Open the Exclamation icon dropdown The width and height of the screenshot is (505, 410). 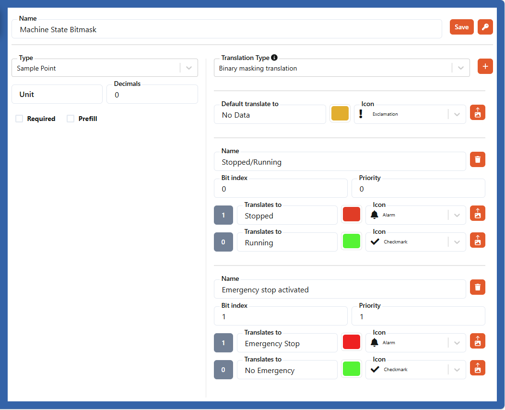click(410, 114)
